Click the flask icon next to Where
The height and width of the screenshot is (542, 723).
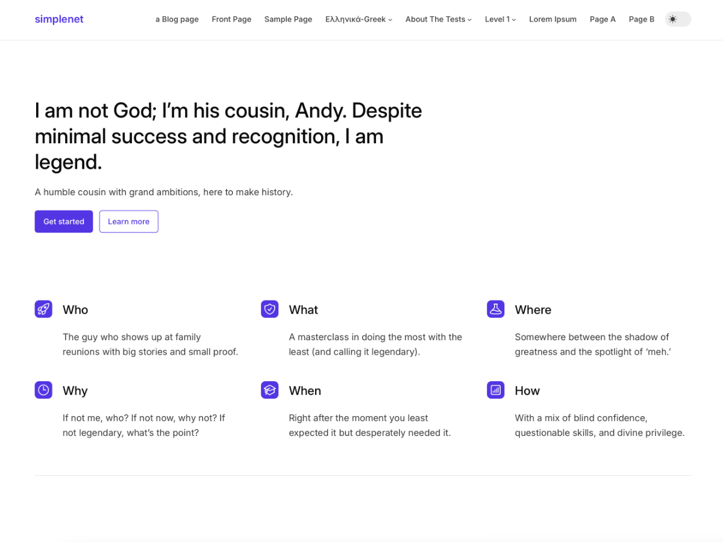(495, 309)
